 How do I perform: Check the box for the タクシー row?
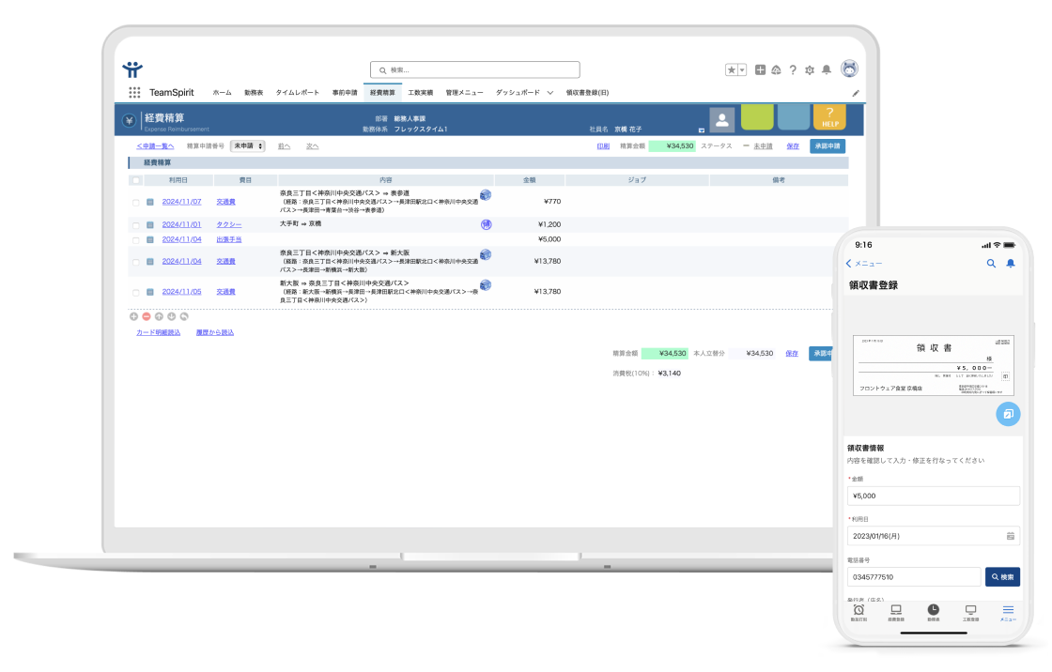coord(136,225)
